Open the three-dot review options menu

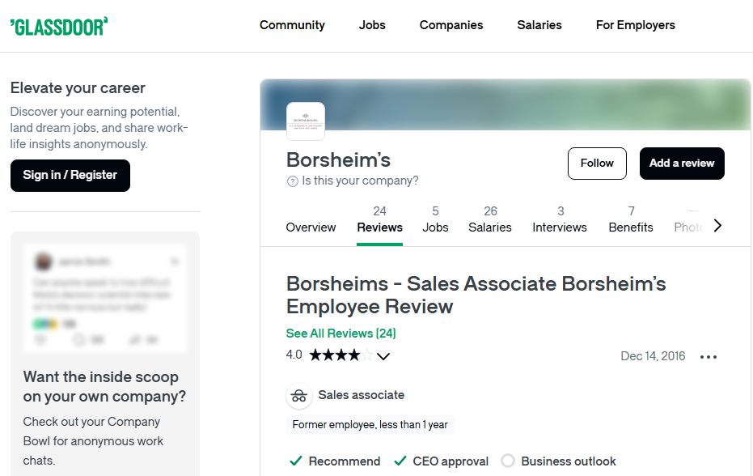click(709, 357)
